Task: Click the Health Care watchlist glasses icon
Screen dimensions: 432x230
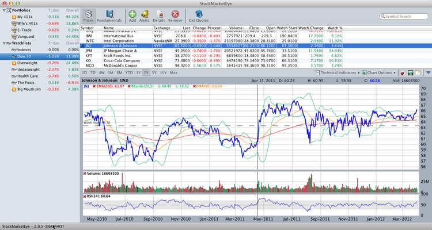Action: click(14, 76)
